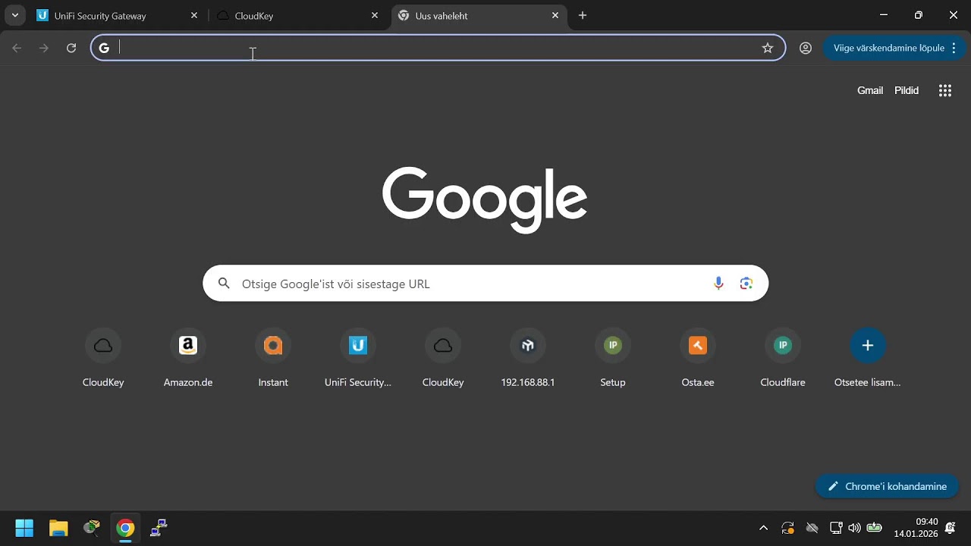Open the second CloudKey shortcut next to 192.168.88.1
The width and height of the screenshot is (971, 546).
(x=443, y=358)
